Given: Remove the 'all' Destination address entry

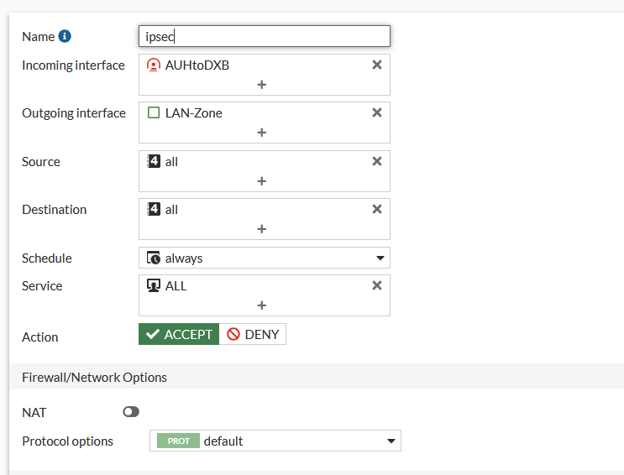Looking at the screenshot, I should [x=377, y=209].
